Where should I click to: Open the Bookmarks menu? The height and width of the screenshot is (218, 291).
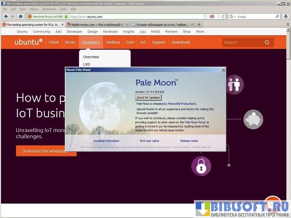[49, 9]
